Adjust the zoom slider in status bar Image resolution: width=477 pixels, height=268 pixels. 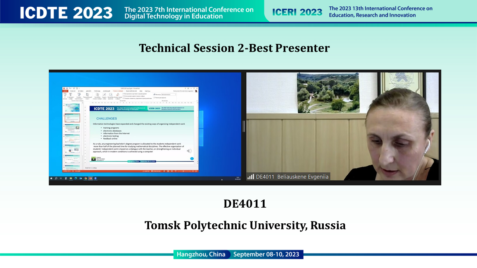(183, 171)
